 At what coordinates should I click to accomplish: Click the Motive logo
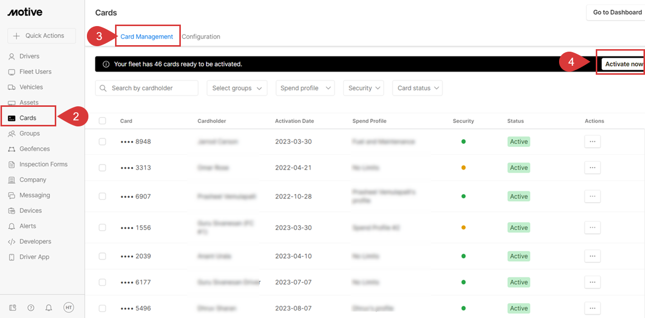[25, 12]
